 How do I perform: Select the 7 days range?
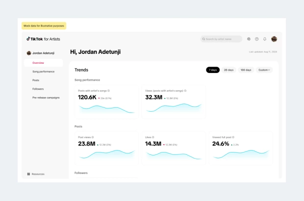click(x=213, y=70)
